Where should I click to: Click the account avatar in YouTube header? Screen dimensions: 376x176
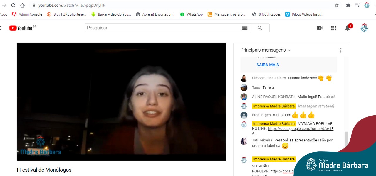click(364, 28)
